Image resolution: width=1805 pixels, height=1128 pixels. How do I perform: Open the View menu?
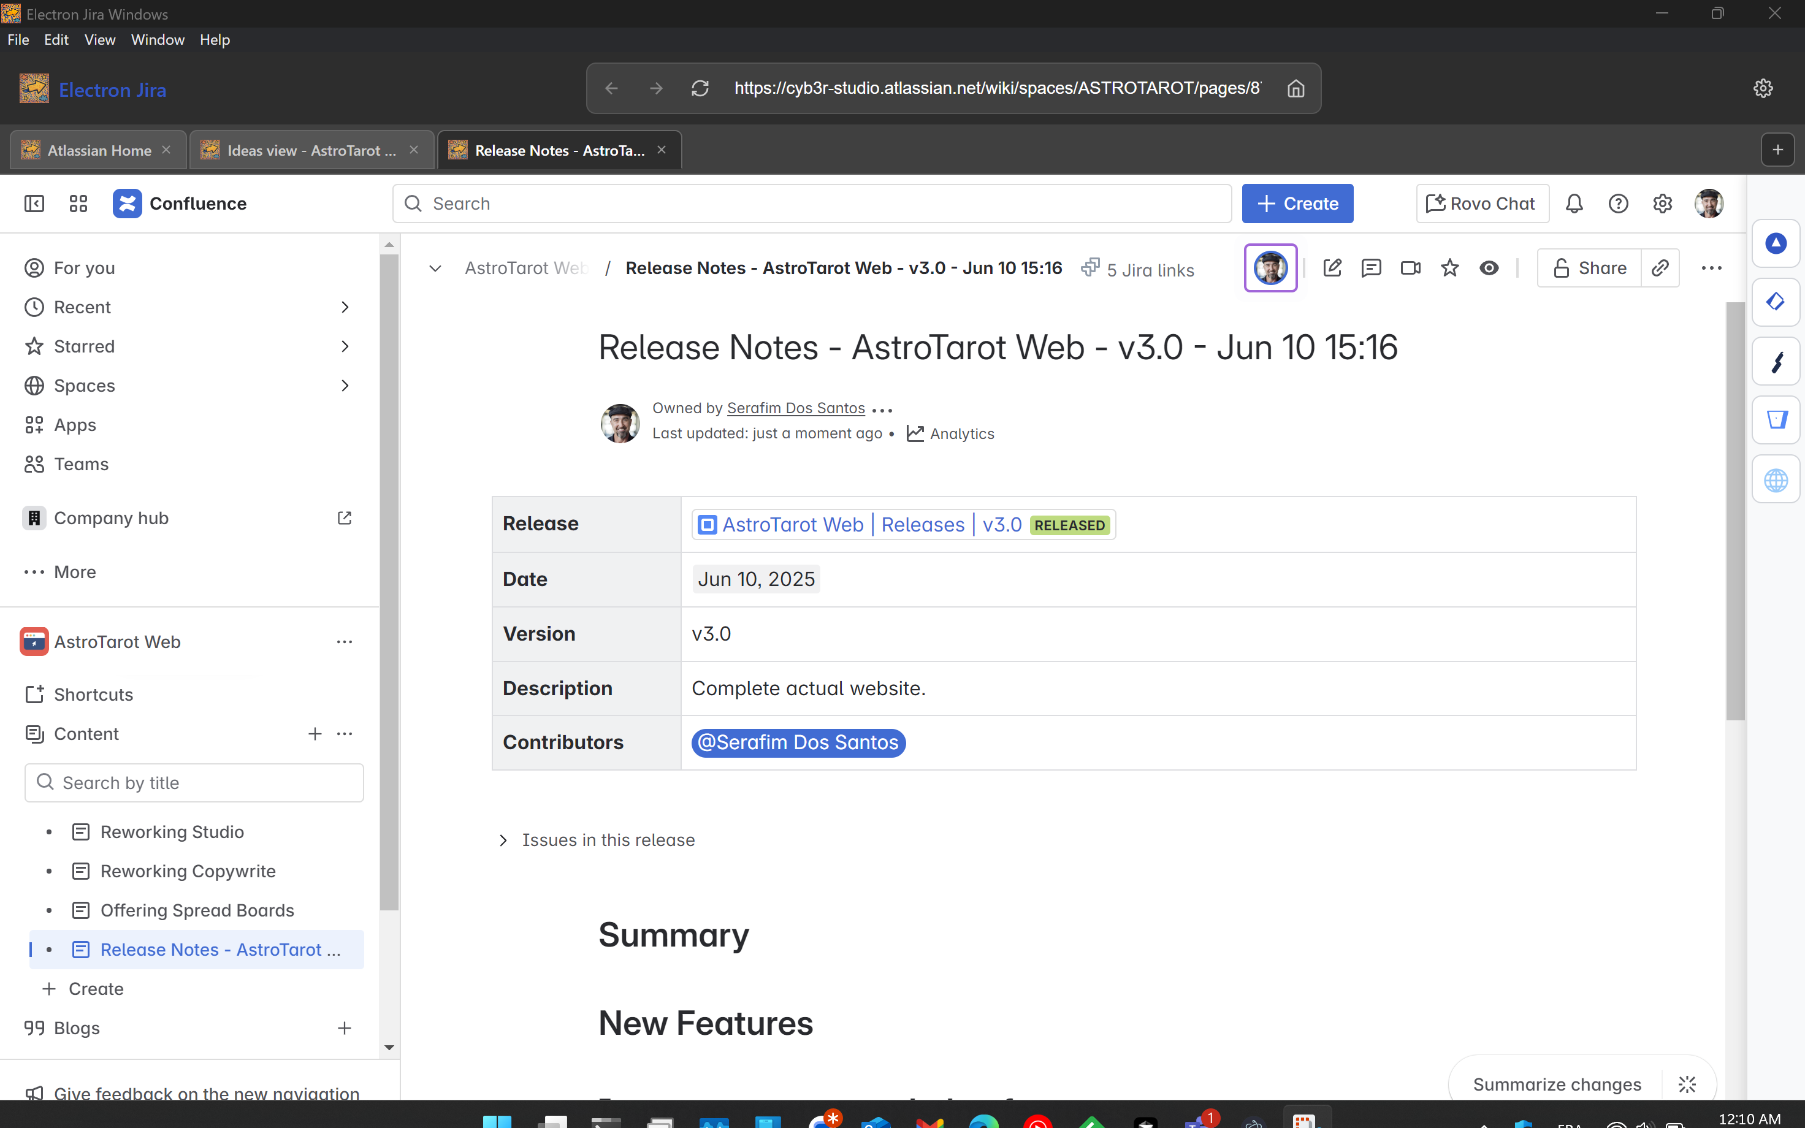(100, 39)
